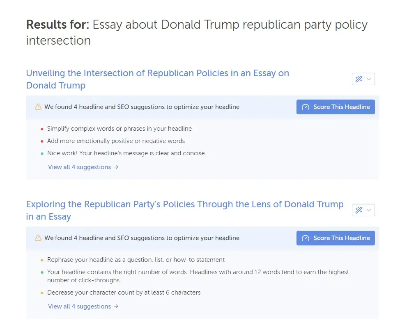This screenshot has height=329, width=393.
Task: Open the Unveiling the Intersection of Republican Policies headline
Action: pos(157,79)
